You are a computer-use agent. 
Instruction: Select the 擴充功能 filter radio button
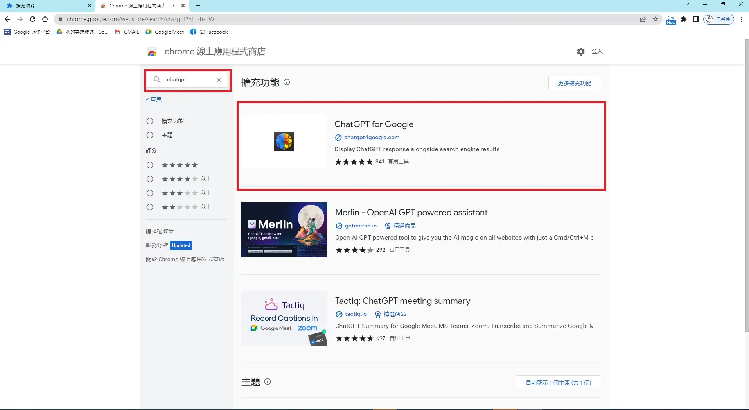click(x=150, y=121)
